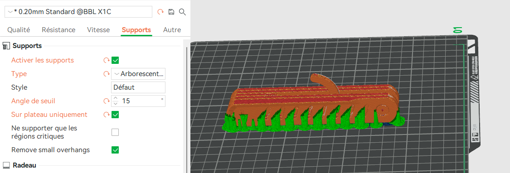Reset the Activer les supports option

tap(107, 61)
